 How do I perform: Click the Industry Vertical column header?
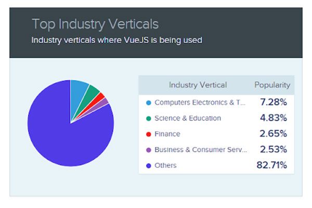click(198, 85)
